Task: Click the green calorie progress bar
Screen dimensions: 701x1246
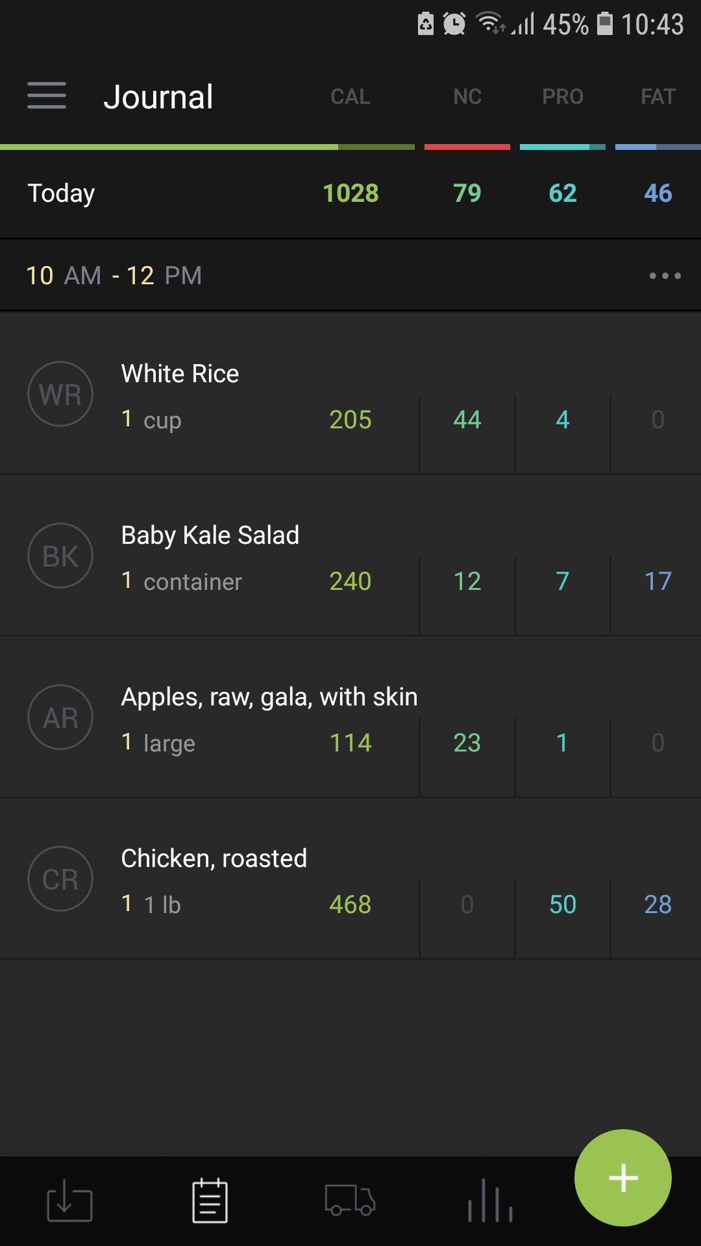Action: (x=207, y=147)
